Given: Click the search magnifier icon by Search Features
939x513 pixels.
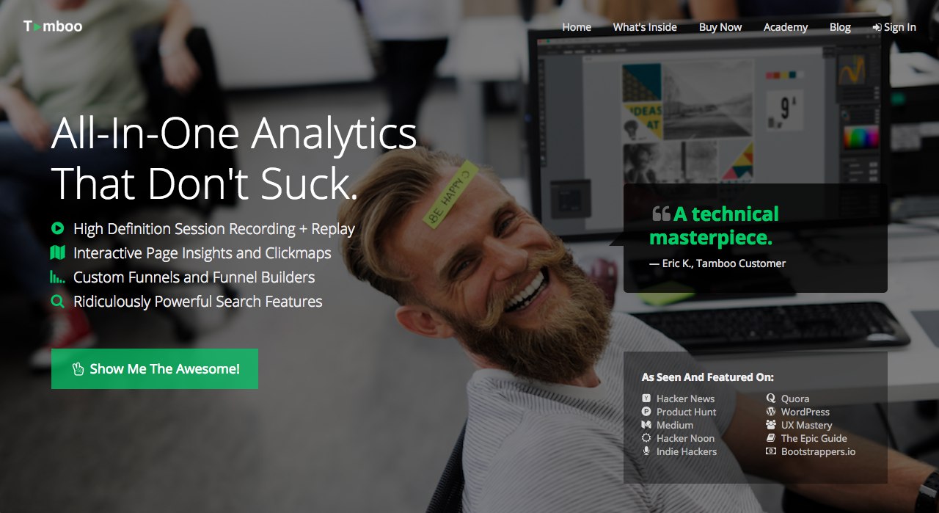Looking at the screenshot, I should (58, 301).
